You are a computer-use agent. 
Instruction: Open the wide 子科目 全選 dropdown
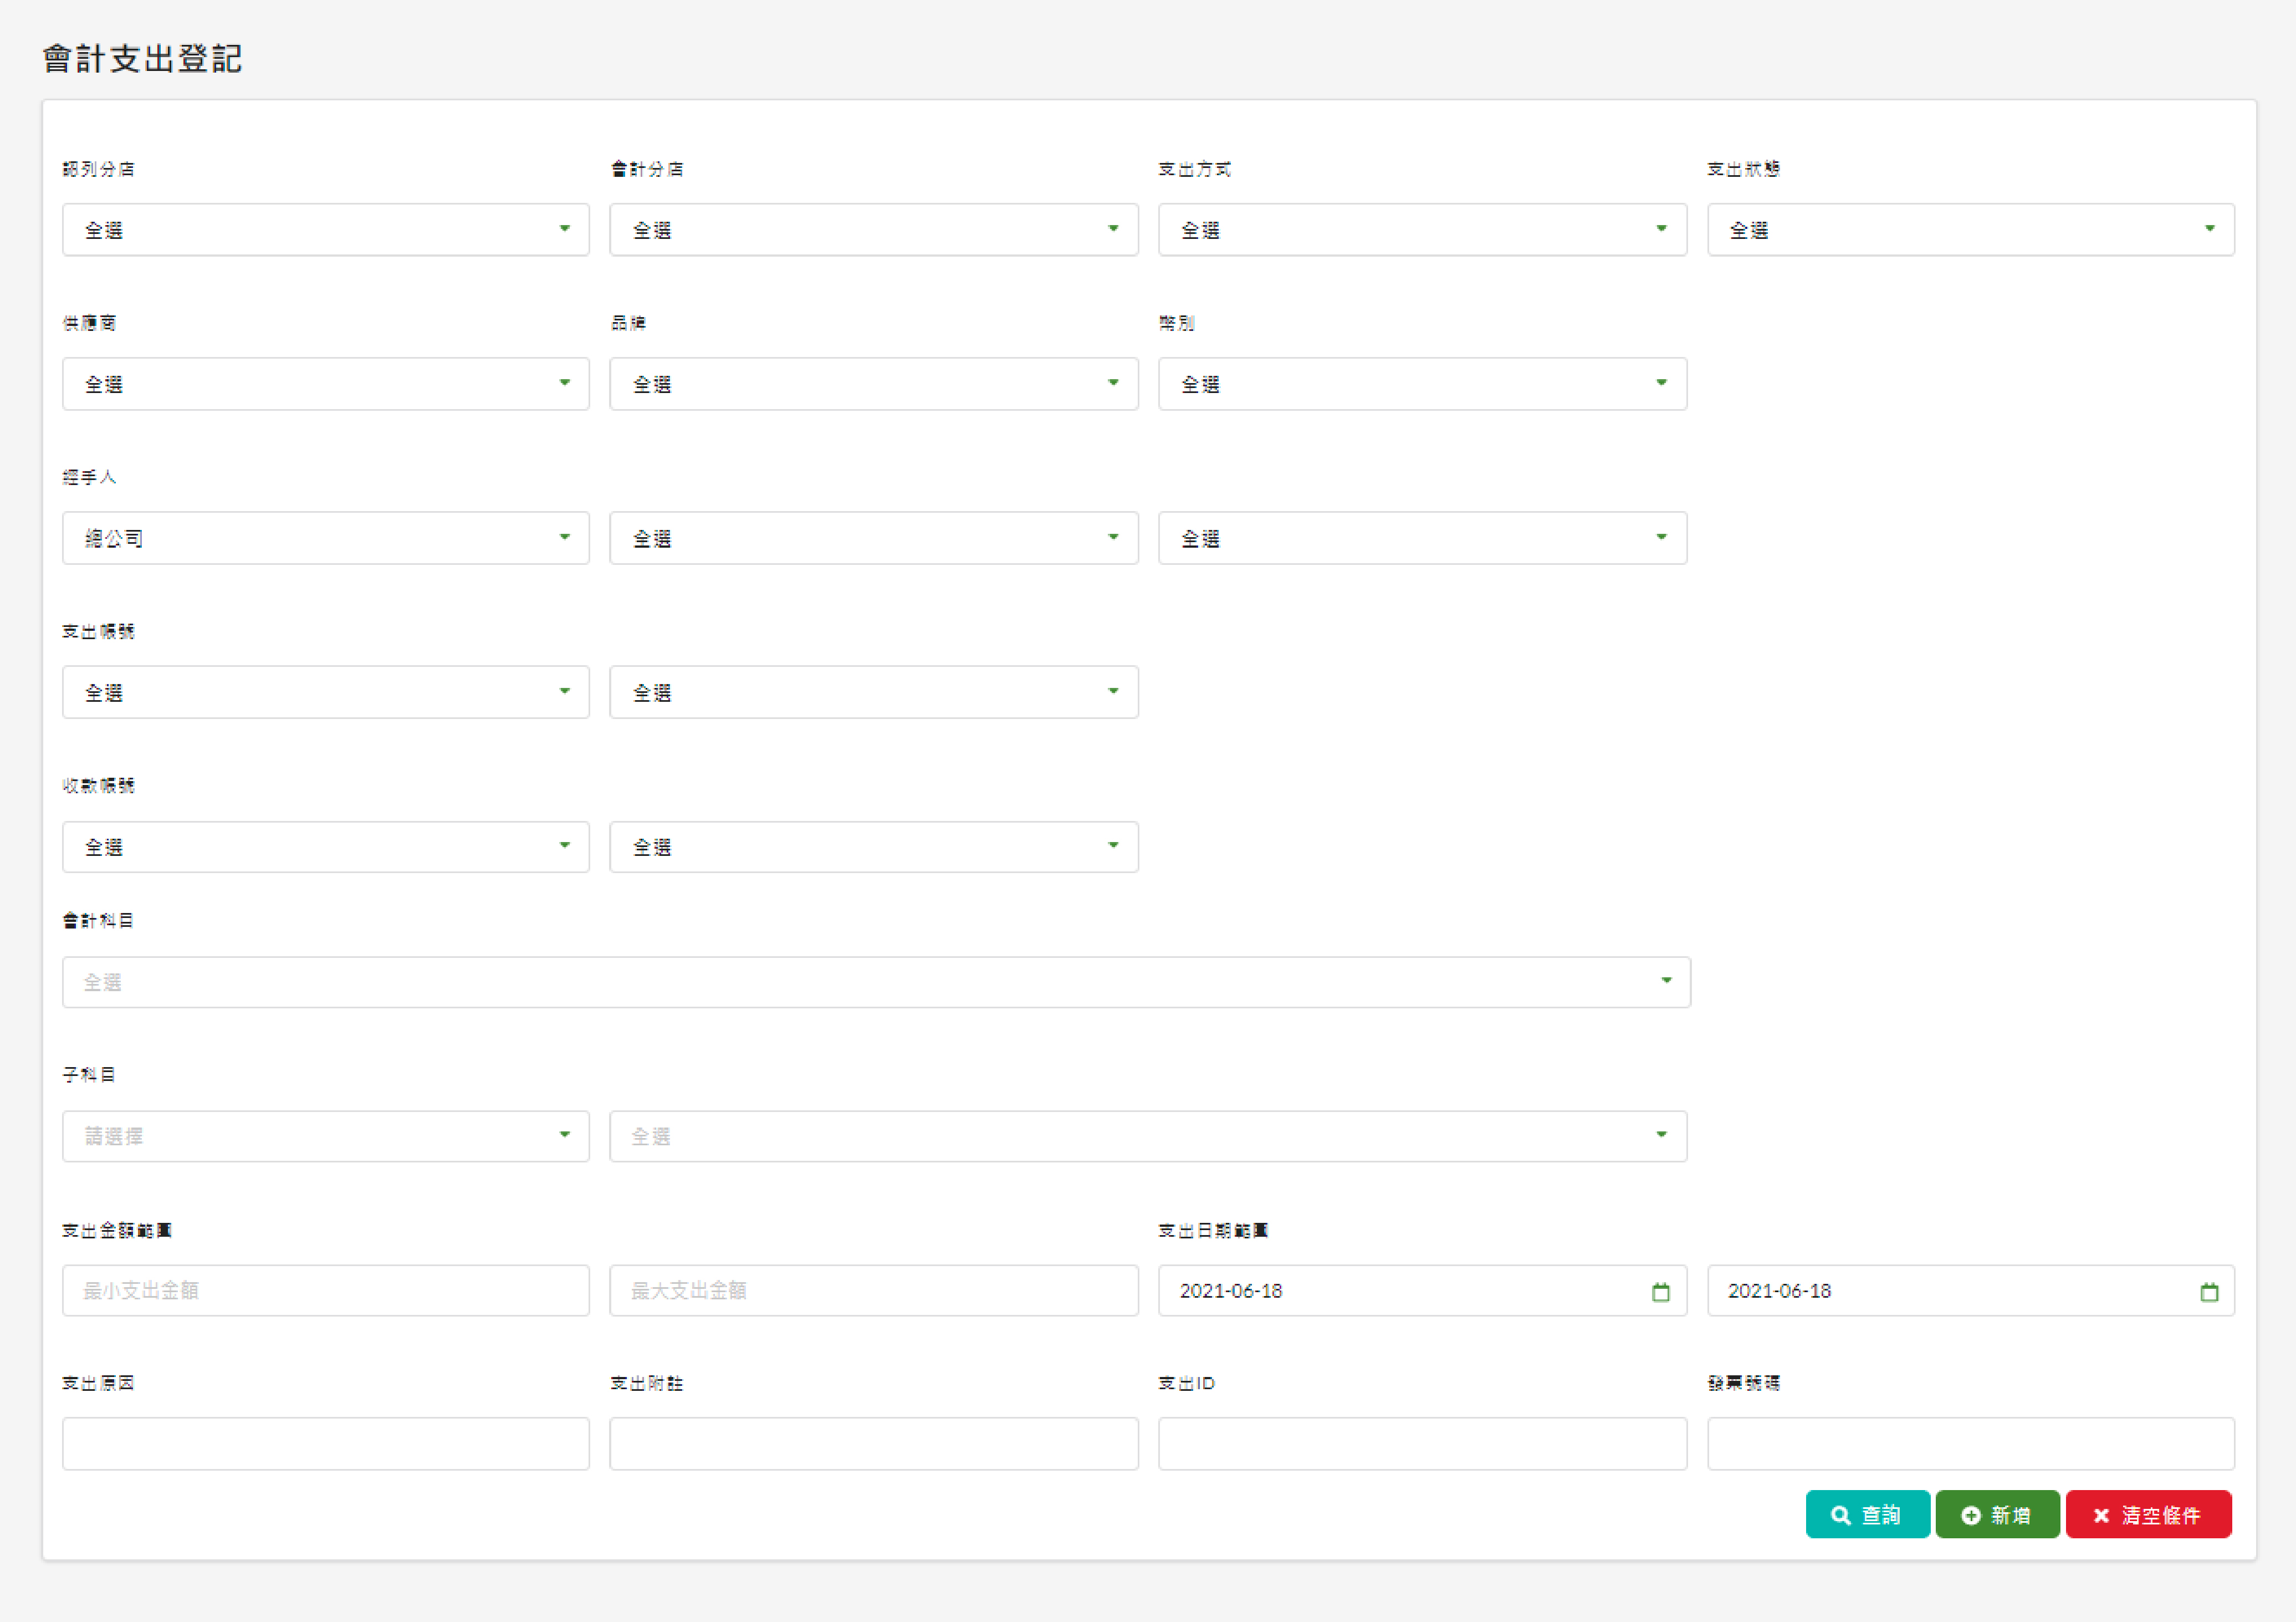tap(1148, 1136)
